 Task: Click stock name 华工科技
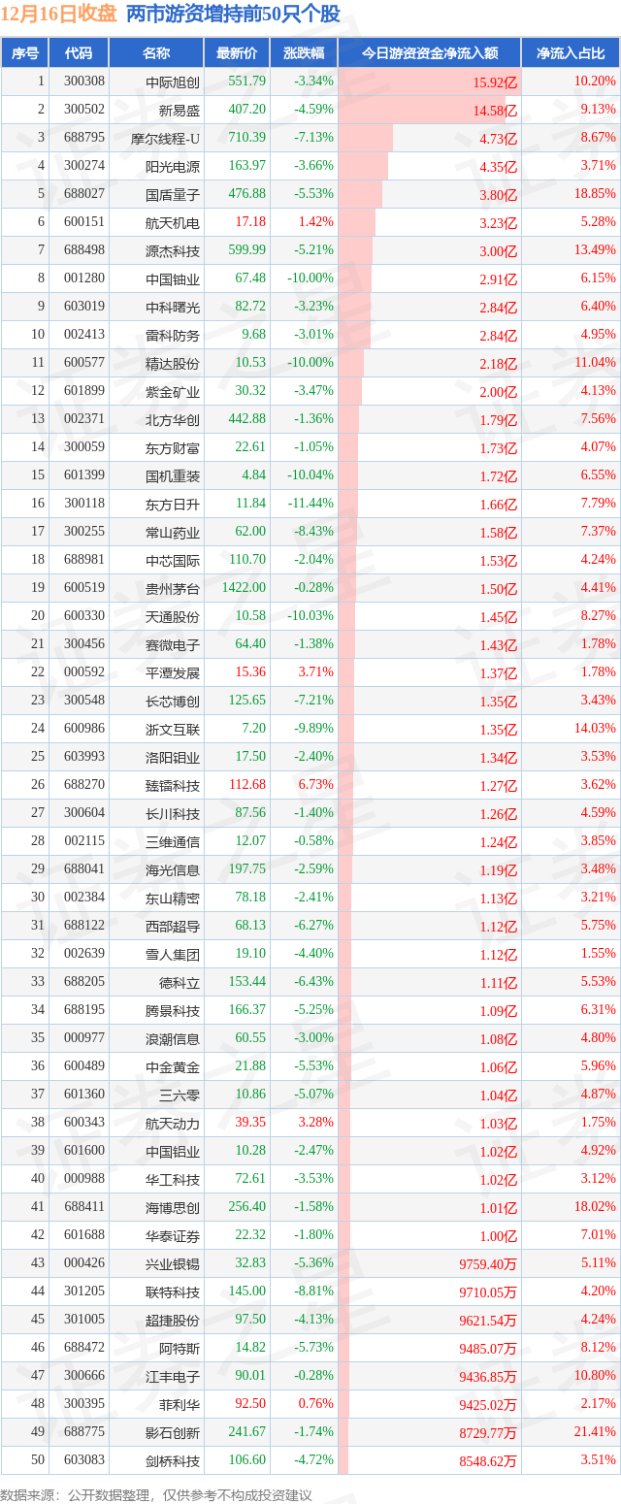(173, 1179)
